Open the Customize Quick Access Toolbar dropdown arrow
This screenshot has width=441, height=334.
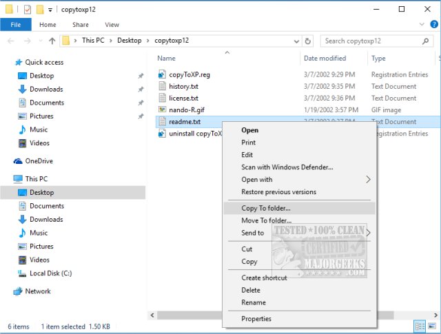point(50,10)
